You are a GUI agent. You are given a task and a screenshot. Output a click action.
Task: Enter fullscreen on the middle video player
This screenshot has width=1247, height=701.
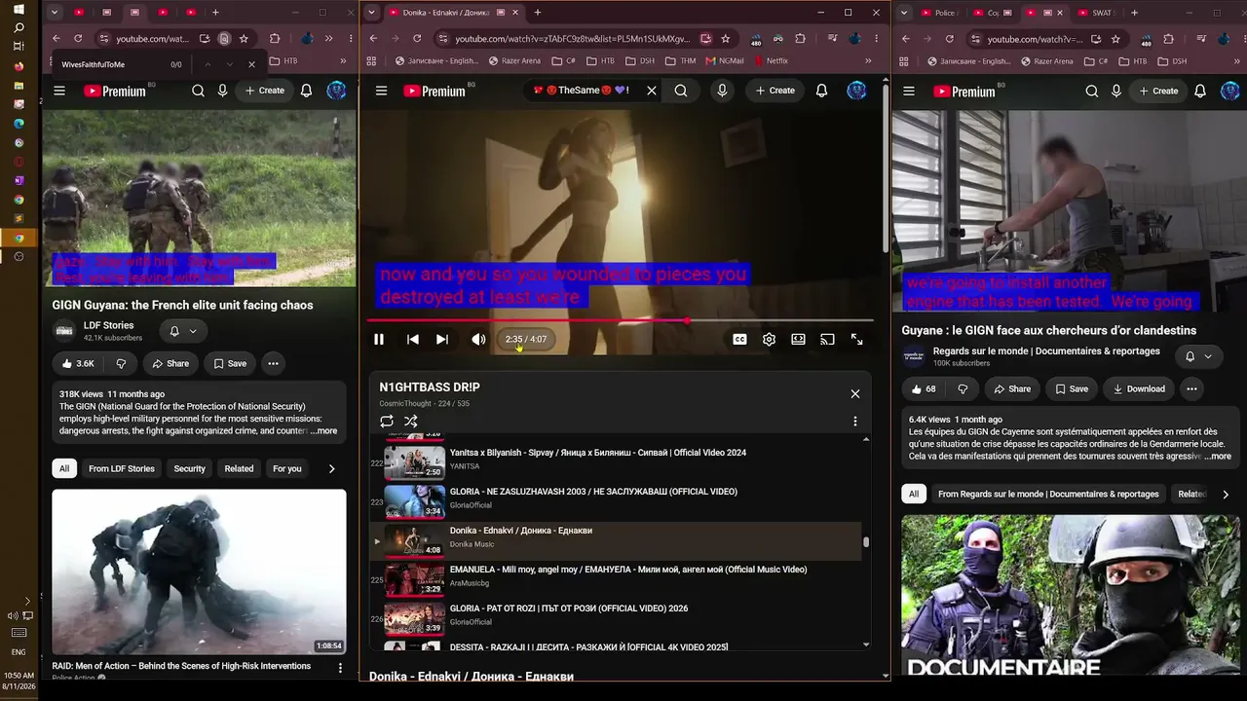tap(857, 339)
